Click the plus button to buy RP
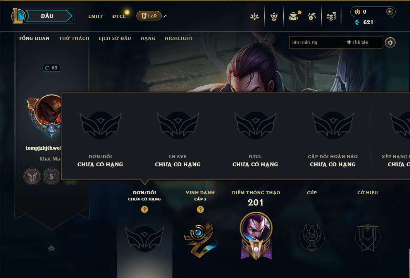The image size is (410, 278). point(389,12)
